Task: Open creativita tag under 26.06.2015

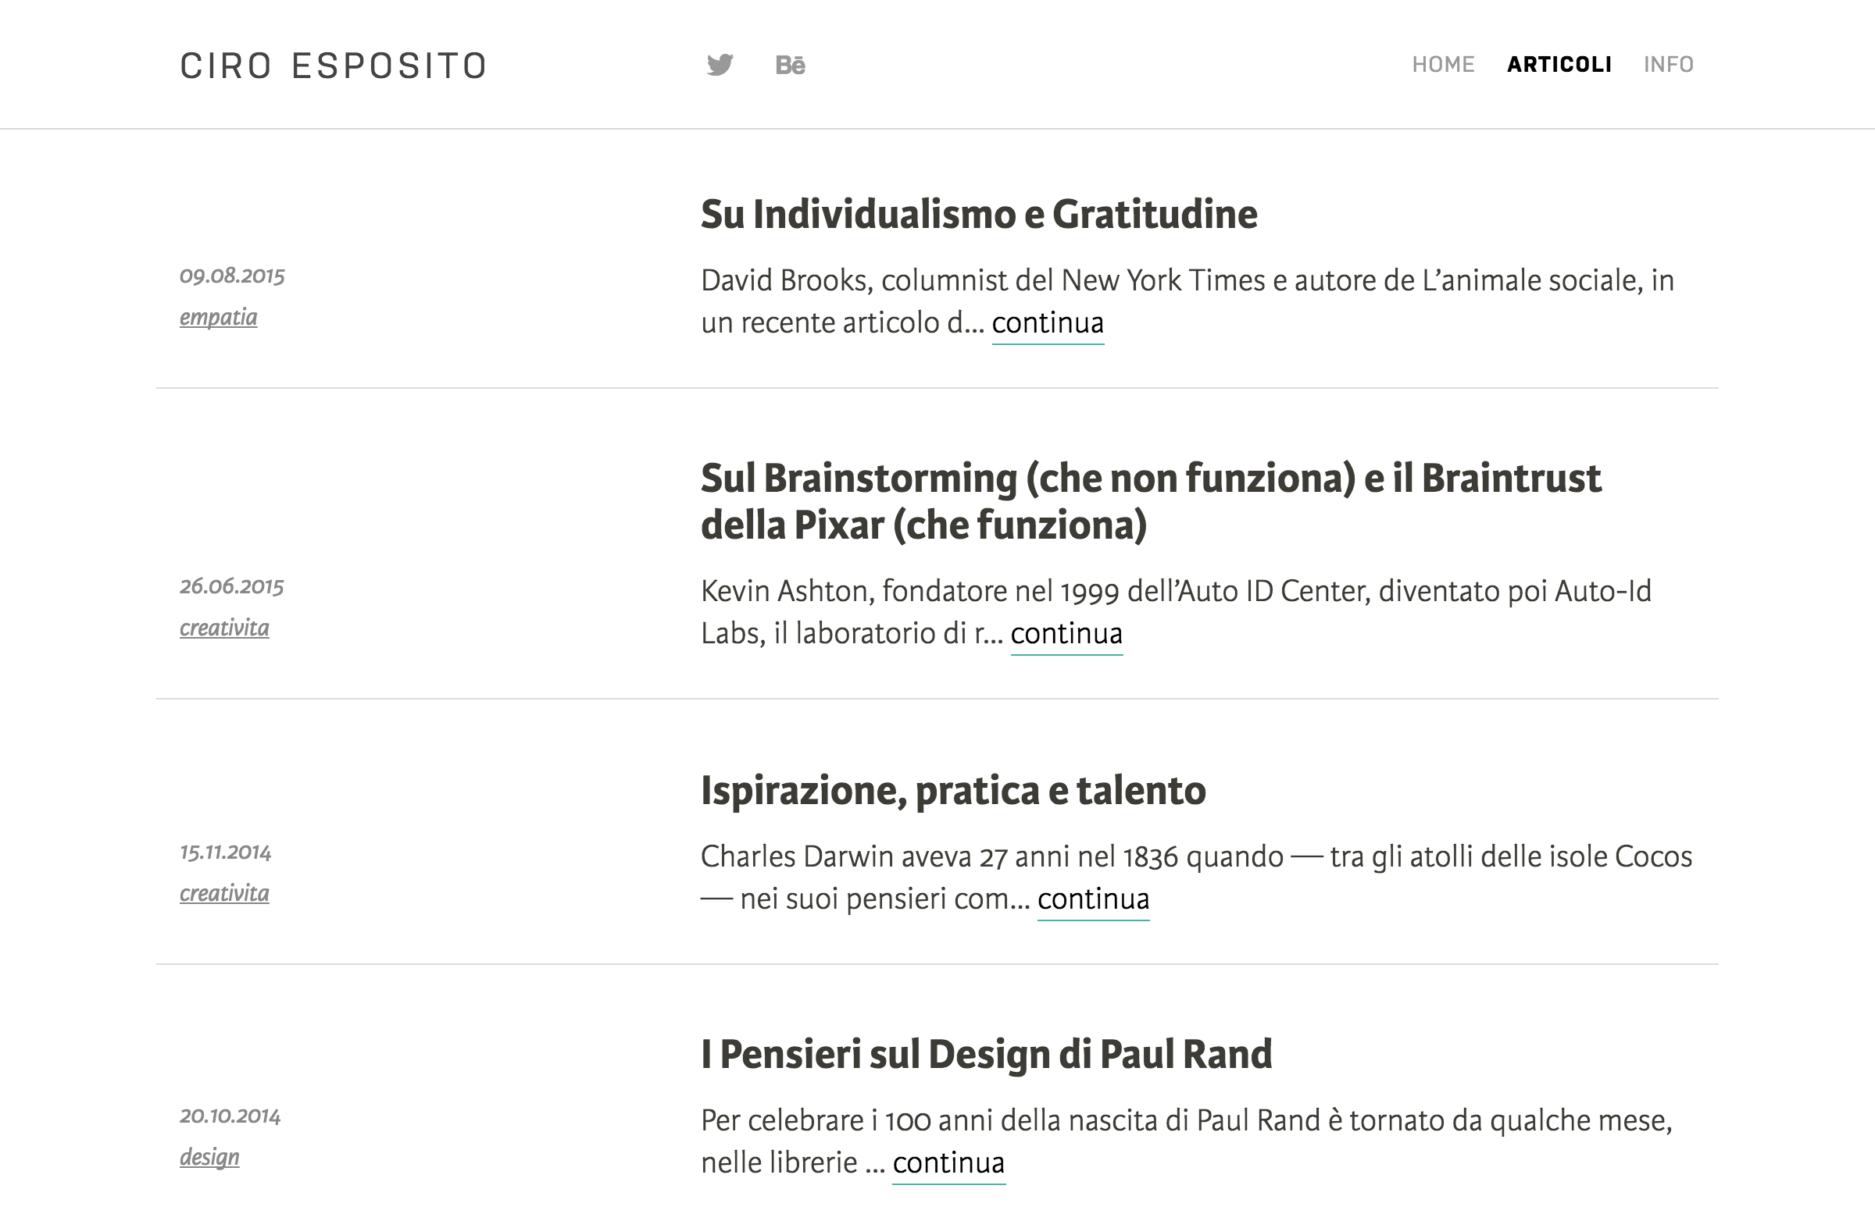Action: tap(223, 628)
